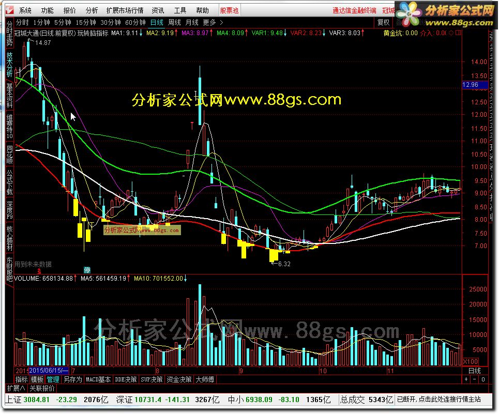Expand the 扩展∧ panel
The image size is (499, 414).
[16, 388]
